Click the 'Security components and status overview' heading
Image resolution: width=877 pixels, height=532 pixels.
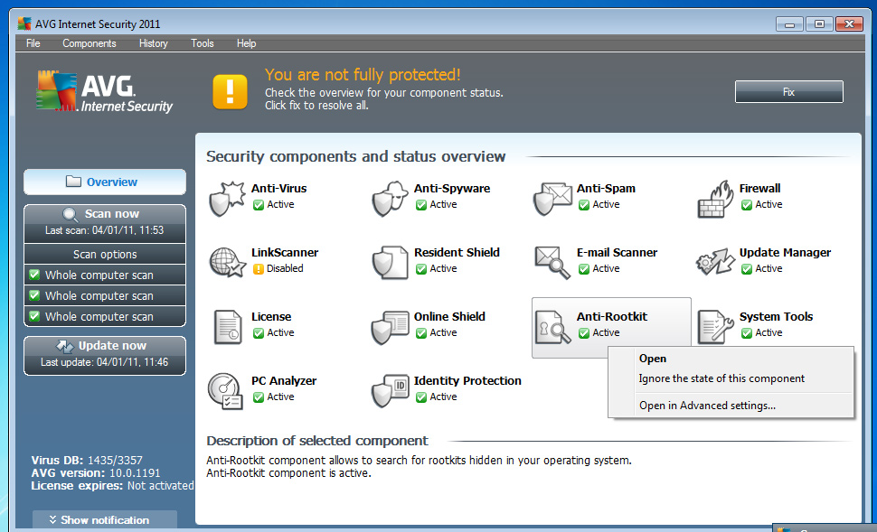[355, 156]
